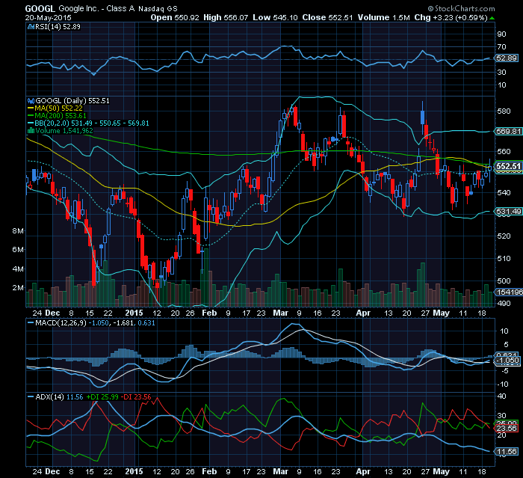Click the MACD signal value '-1.681'
523x478 pixels.
tap(123, 323)
